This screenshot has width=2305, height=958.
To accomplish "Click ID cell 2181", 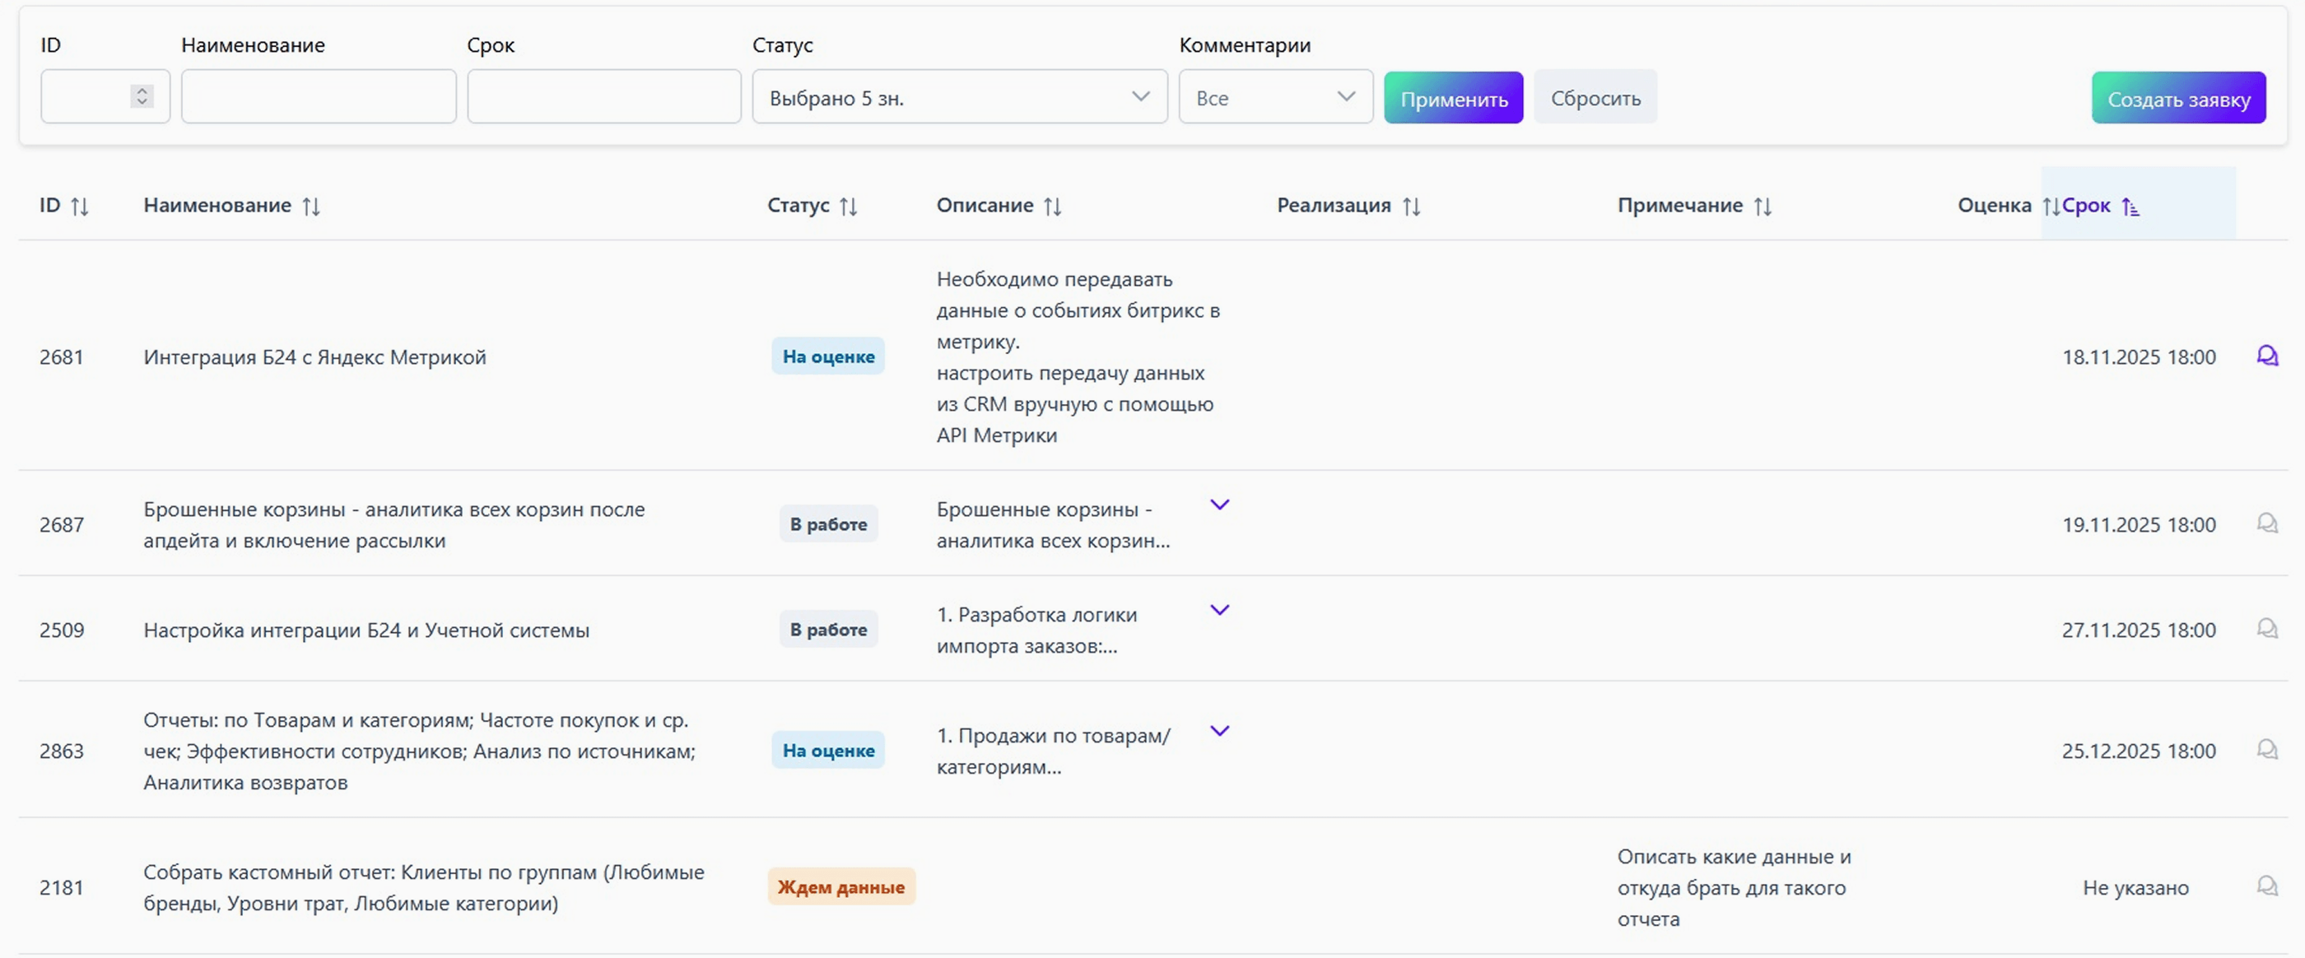I will click(x=62, y=887).
